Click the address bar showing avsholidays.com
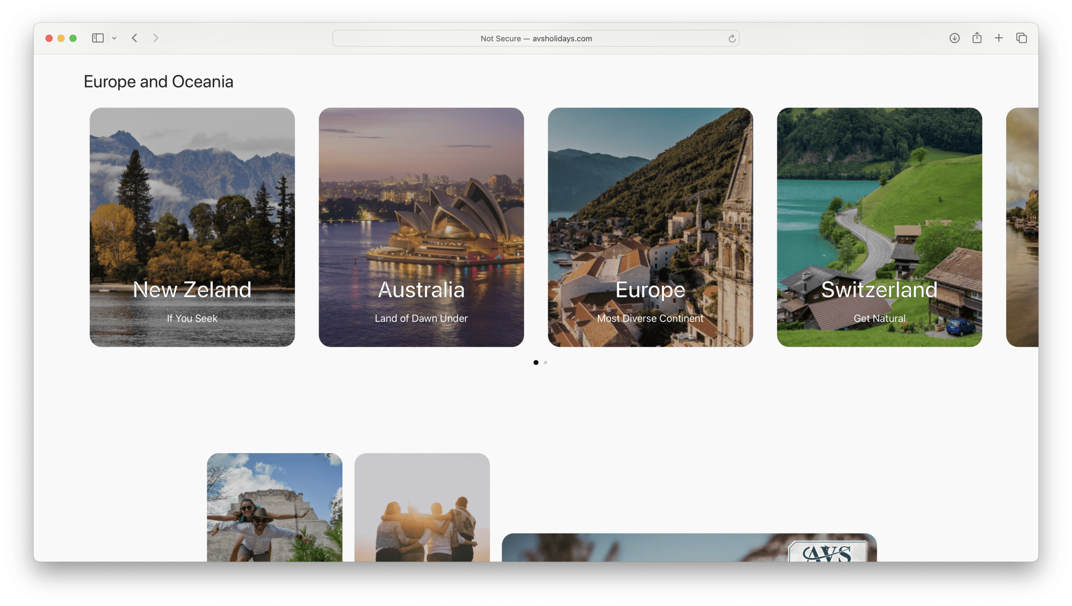 (536, 39)
